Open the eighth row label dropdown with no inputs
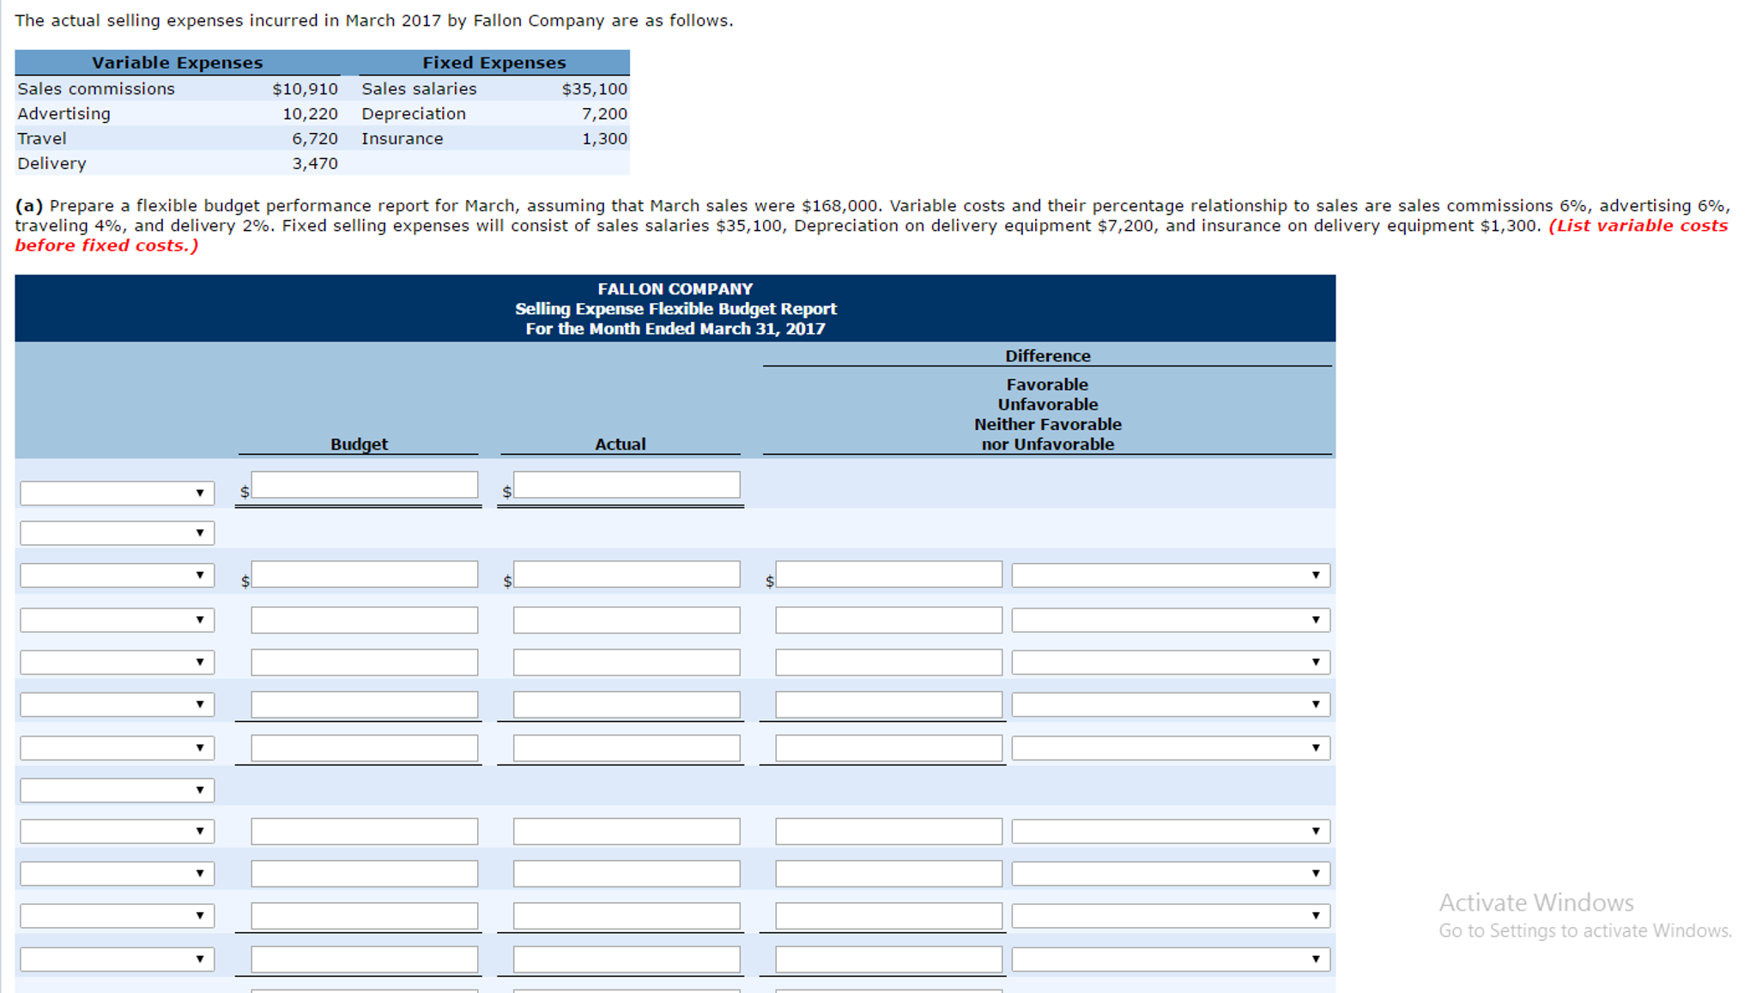 [118, 790]
